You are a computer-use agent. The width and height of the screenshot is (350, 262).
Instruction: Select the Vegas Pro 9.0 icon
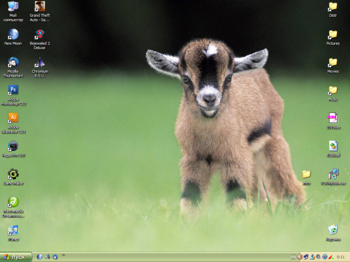13,146
